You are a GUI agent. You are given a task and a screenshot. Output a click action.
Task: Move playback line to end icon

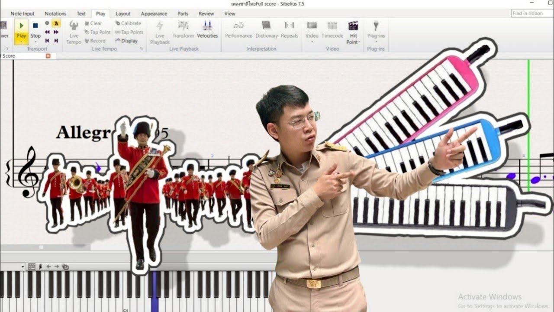click(x=56, y=41)
